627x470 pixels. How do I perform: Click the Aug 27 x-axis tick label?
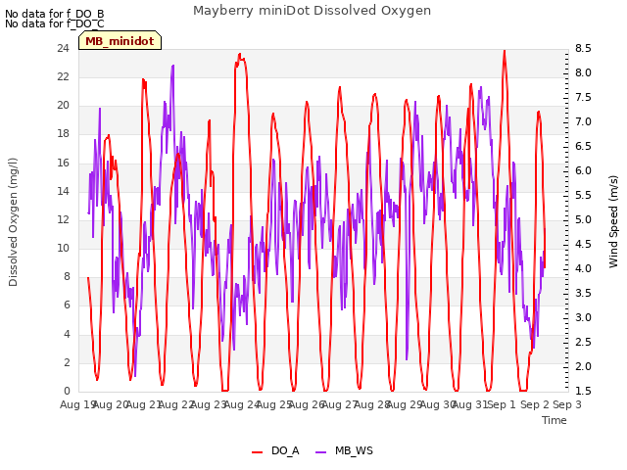click(x=340, y=404)
